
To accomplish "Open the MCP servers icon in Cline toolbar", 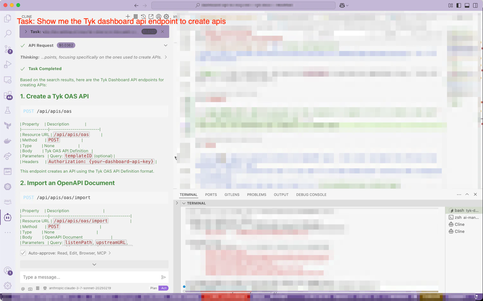I will click(x=136, y=16).
